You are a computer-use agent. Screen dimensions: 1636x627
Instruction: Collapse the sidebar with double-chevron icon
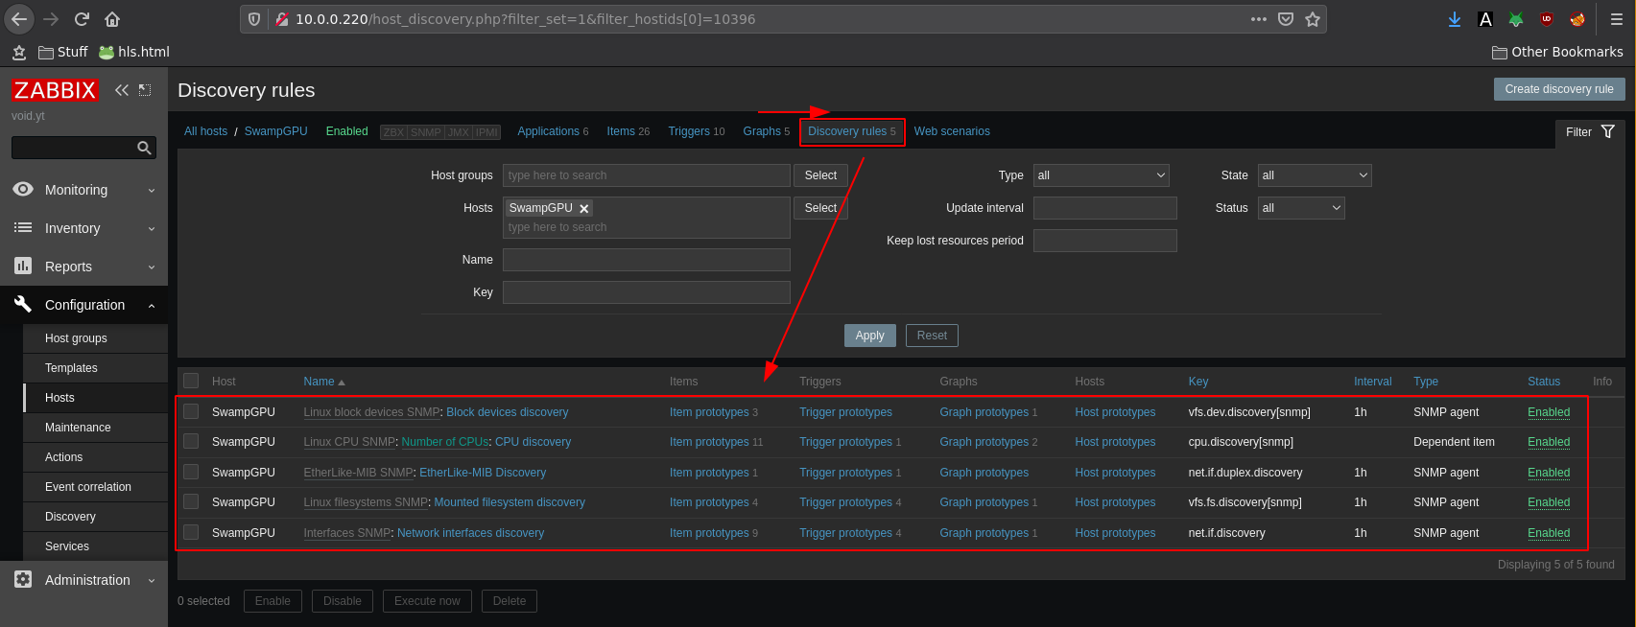(x=122, y=90)
